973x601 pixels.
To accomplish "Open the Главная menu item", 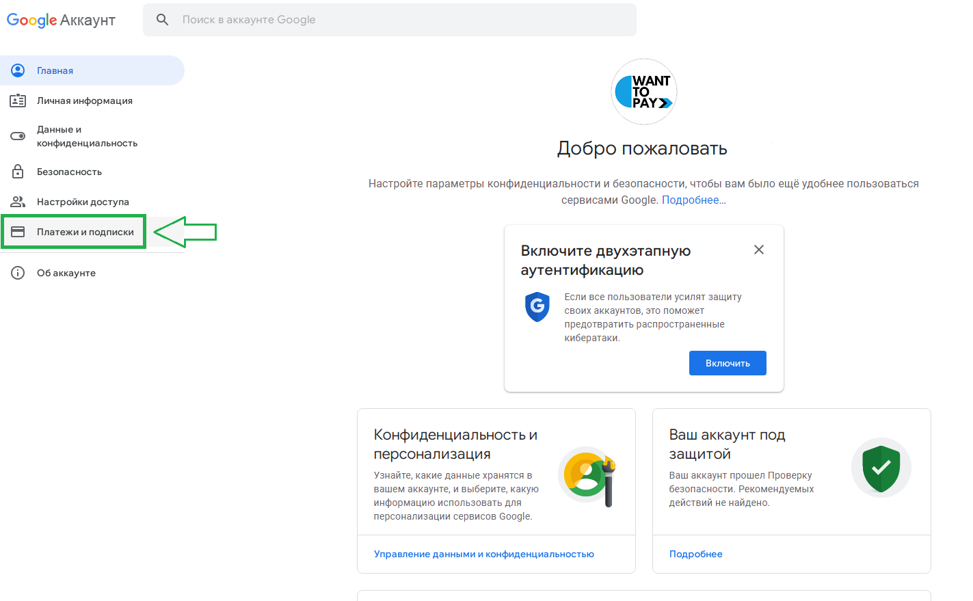I will pos(92,70).
